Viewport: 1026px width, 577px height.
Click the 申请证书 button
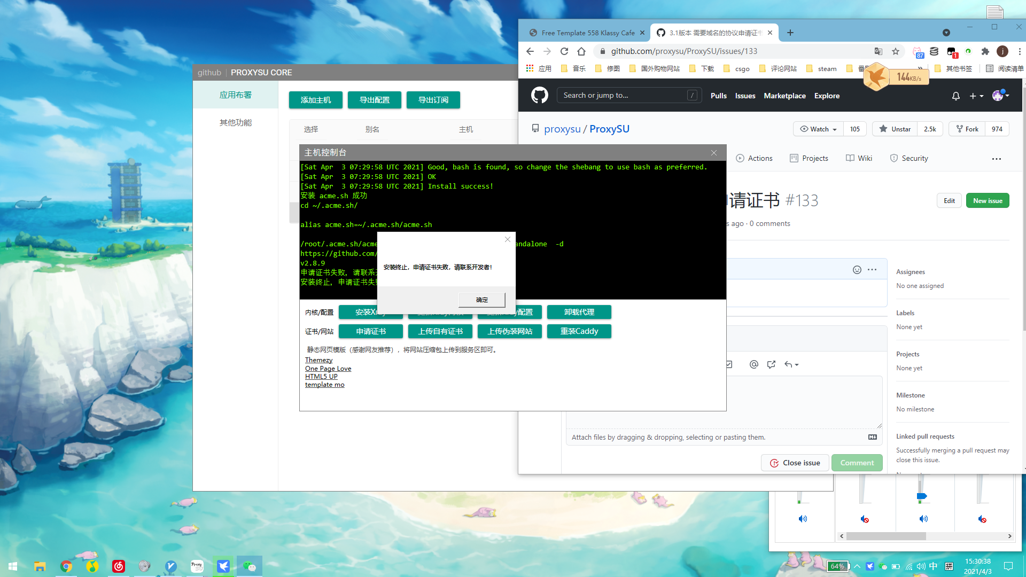(370, 331)
